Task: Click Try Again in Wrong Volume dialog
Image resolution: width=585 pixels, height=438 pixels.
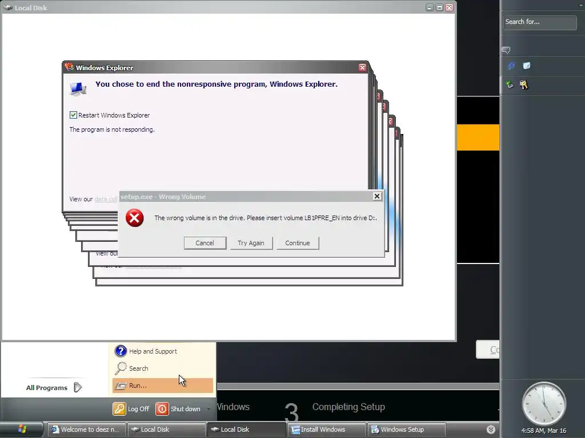Action: click(251, 243)
